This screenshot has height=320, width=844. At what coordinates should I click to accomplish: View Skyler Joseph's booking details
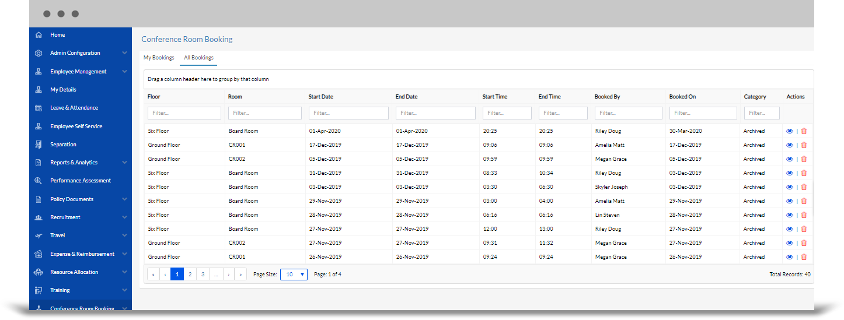790,187
